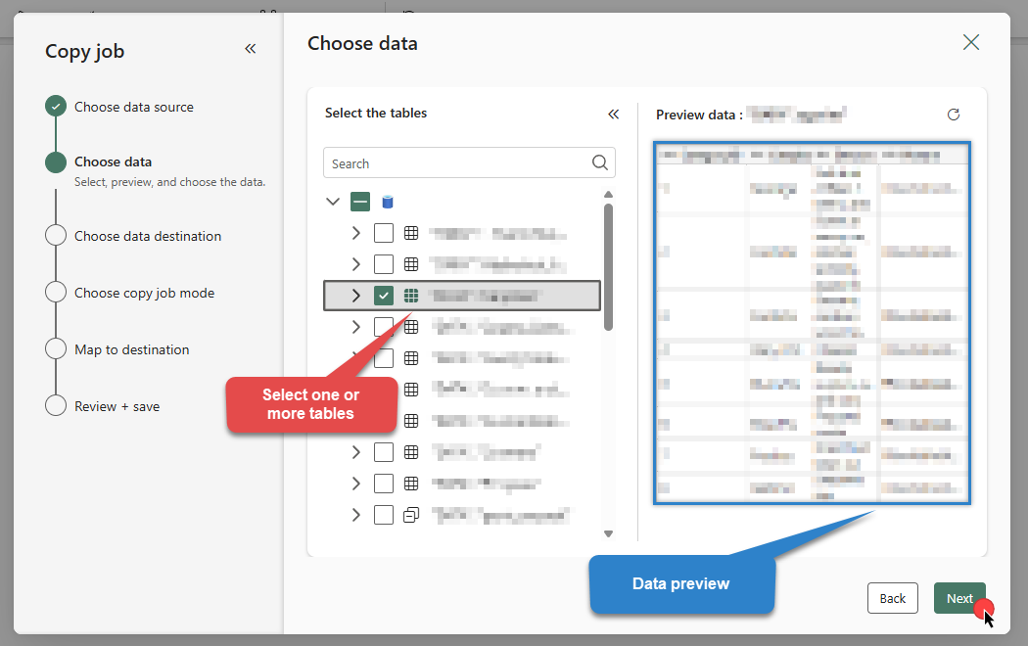Uncheck the currently selected table
The image size is (1028, 646).
pos(384,295)
